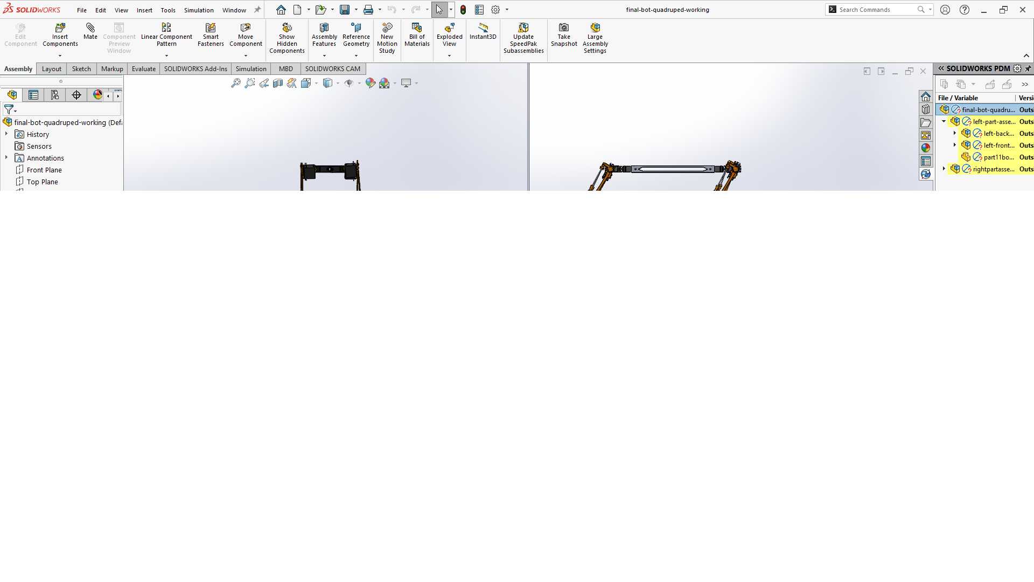Click Zoom to Fit in view toolbar

pyautogui.click(x=236, y=83)
